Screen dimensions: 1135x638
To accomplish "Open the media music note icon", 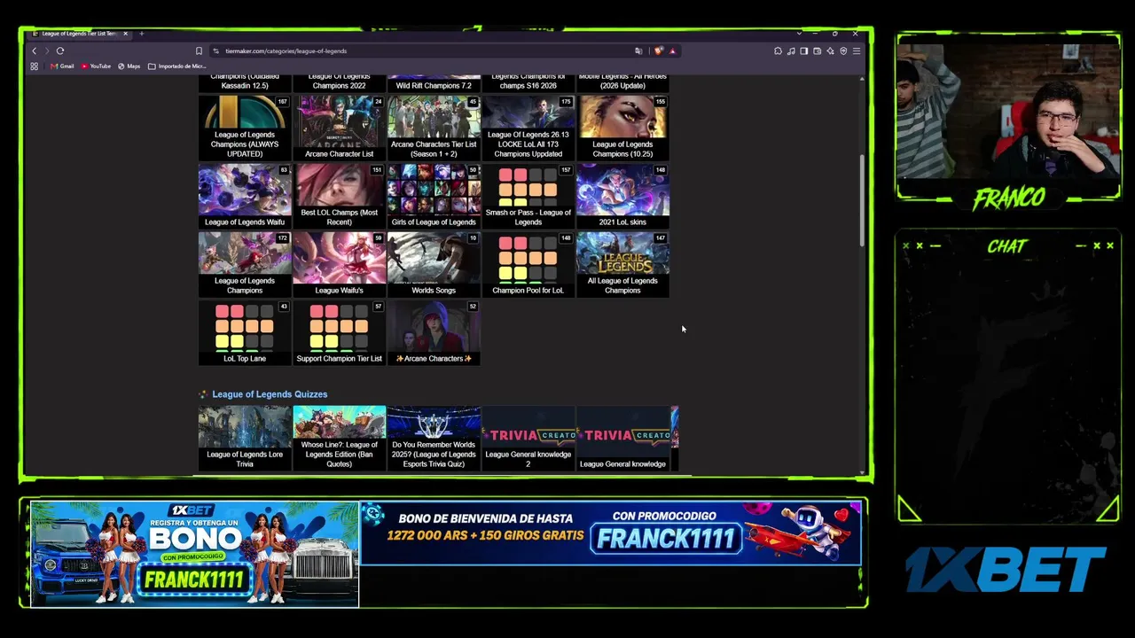I will (x=791, y=51).
